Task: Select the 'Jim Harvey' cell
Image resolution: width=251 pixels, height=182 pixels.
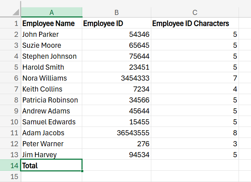Action: pos(52,155)
